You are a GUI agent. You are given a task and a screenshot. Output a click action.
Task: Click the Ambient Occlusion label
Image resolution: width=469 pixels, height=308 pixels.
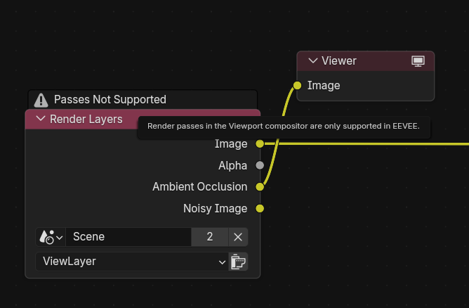coord(200,186)
